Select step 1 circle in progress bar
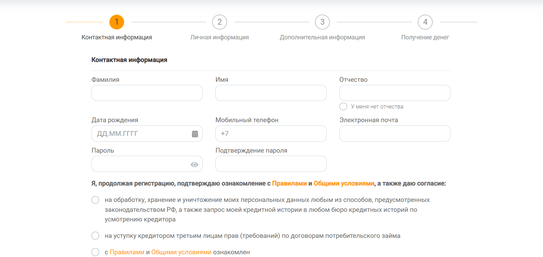543x257 pixels. pyautogui.click(x=117, y=22)
